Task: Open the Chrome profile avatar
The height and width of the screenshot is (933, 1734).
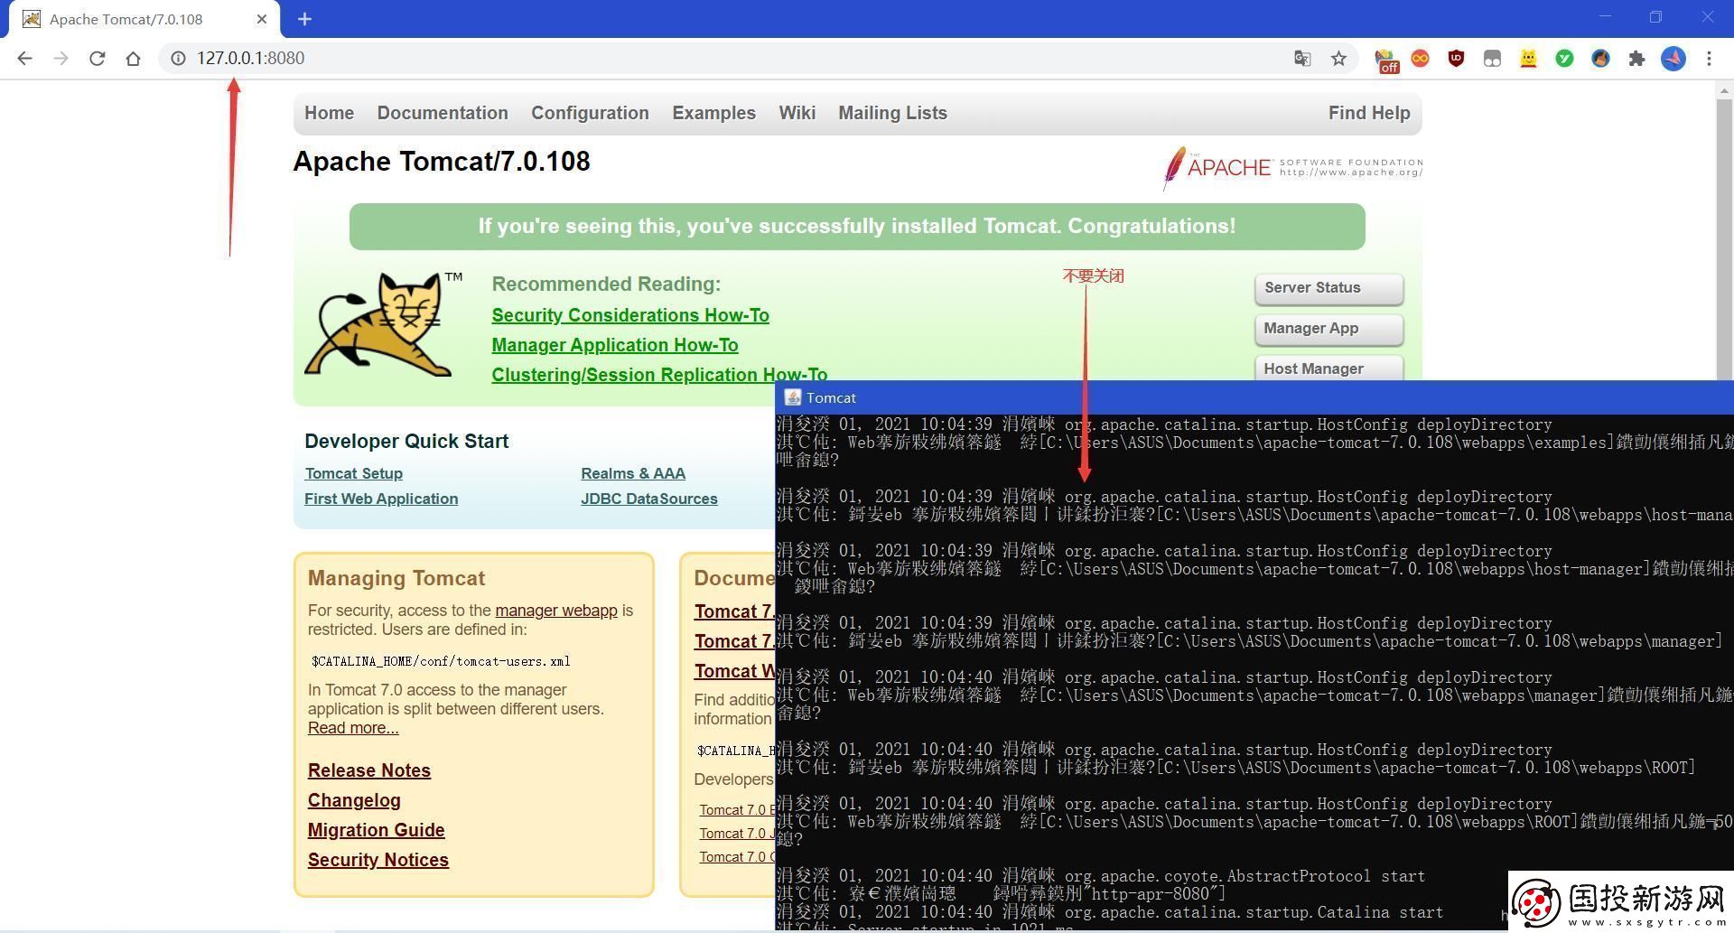Action: click(1673, 59)
